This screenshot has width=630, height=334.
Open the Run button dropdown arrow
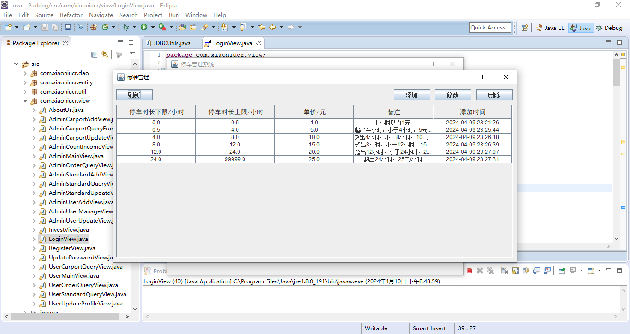tap(153, 27)
